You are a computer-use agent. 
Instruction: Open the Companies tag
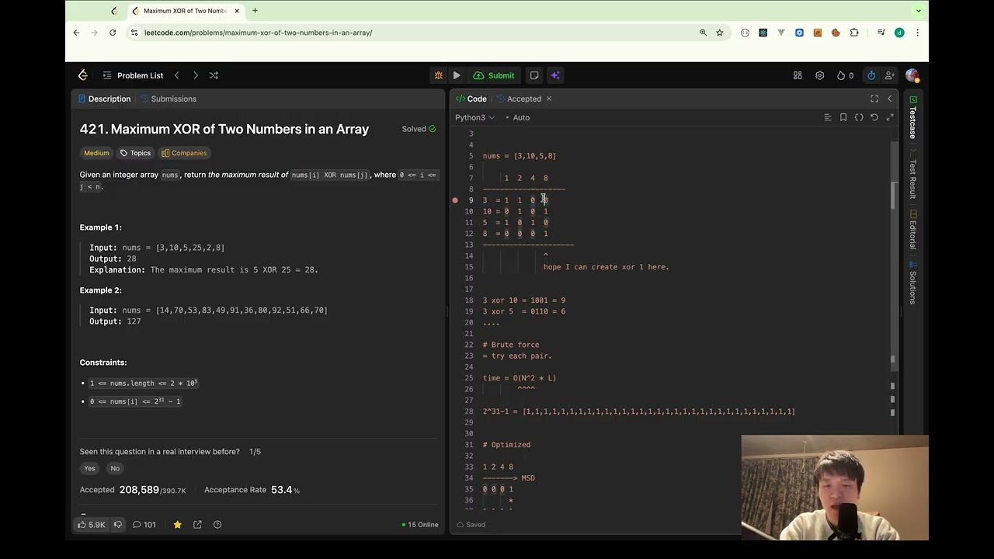click(x=184, y=153)
